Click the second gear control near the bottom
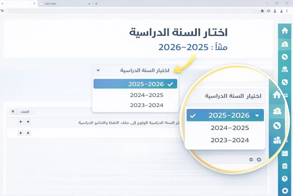Image resolution: width=293 pixels, height=196 pixels. coord(258,160)
